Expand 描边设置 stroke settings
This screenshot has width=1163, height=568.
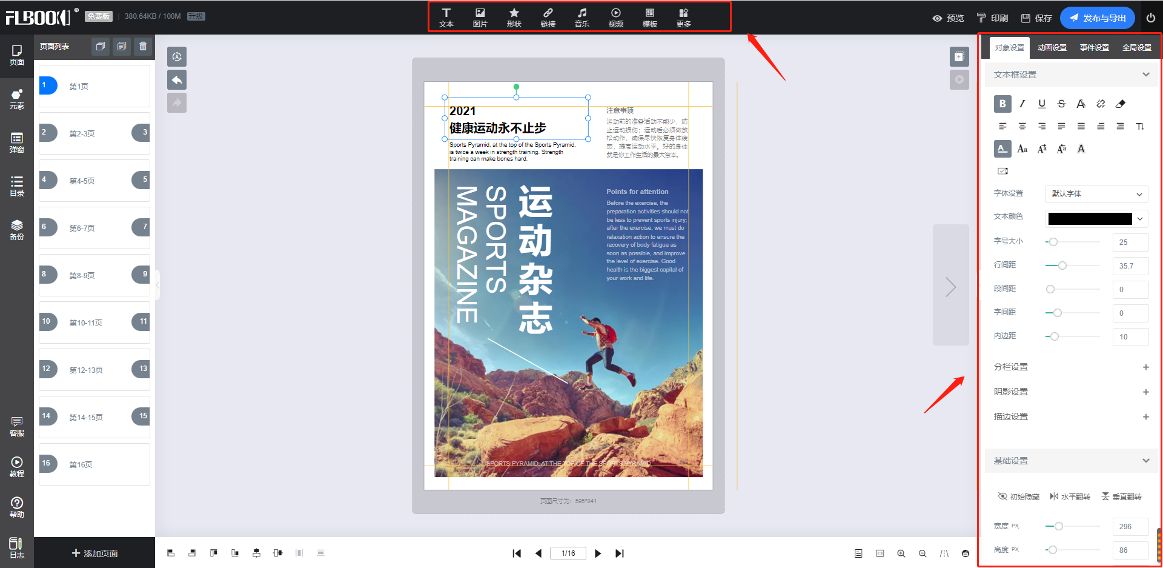click(1146, 416)
